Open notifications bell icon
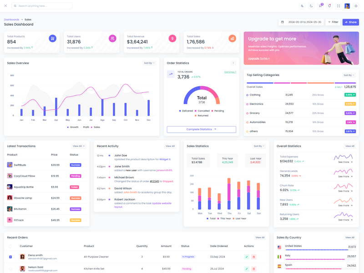This screenshot has height=273, width=364. (x=329, y=6)
